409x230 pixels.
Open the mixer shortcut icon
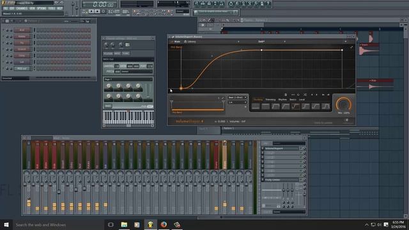point(222,4)
